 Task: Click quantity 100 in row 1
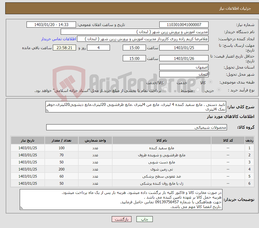click(x=62, y=148)
